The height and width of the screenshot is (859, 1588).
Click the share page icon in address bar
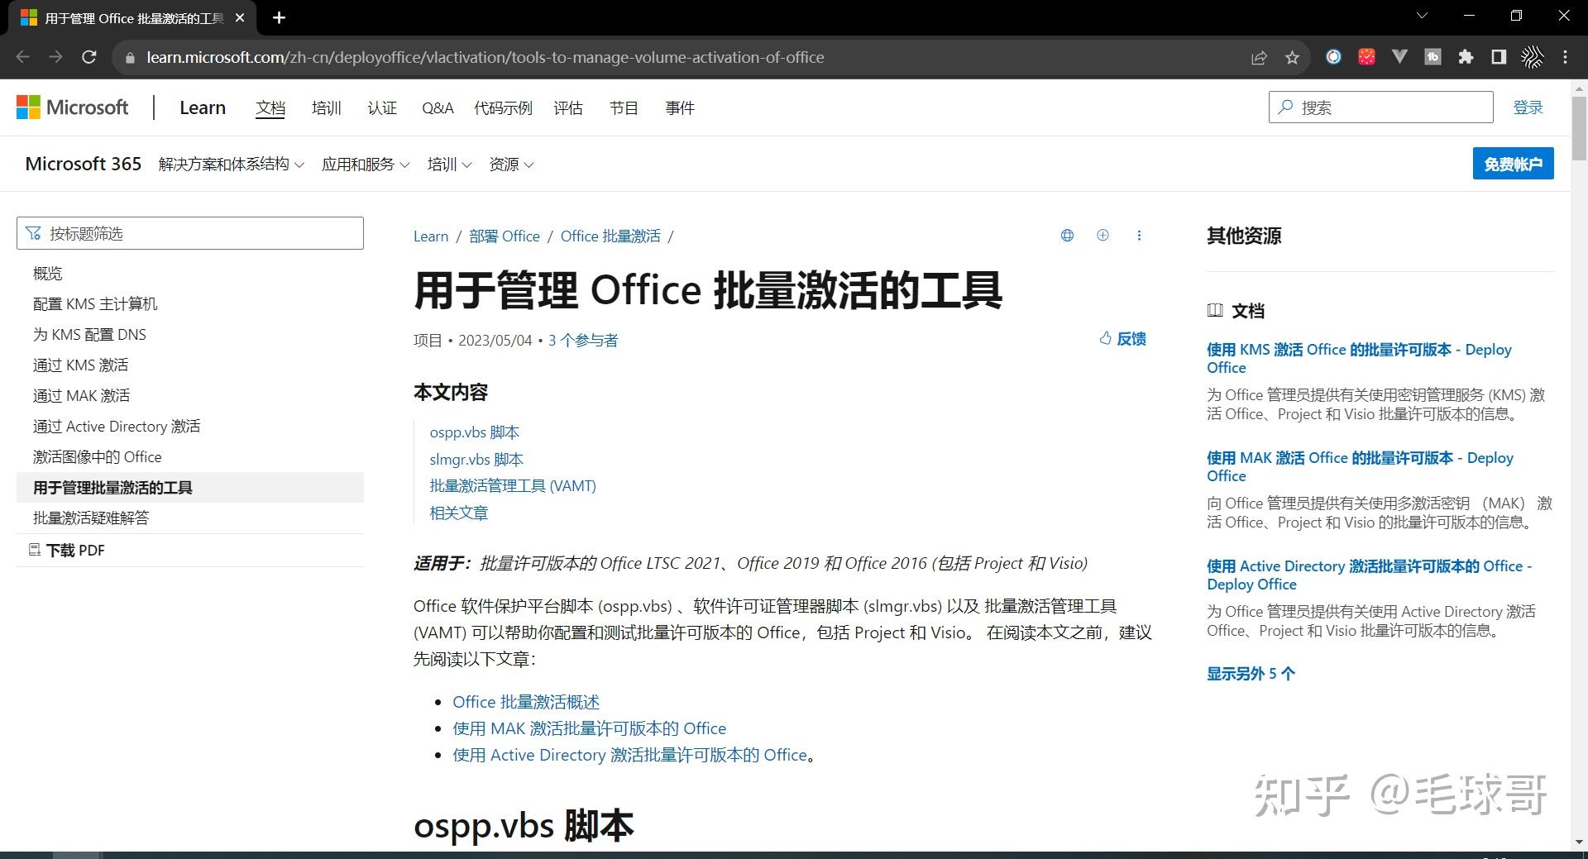[1259, 58]
